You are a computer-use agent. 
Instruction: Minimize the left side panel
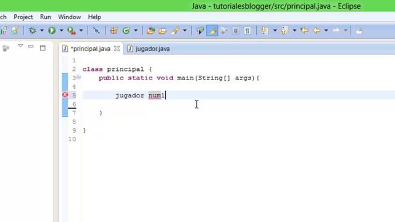31,47
